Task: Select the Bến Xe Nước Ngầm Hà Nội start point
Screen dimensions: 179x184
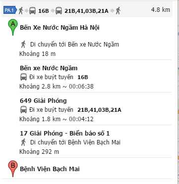Action: point(60,28)
